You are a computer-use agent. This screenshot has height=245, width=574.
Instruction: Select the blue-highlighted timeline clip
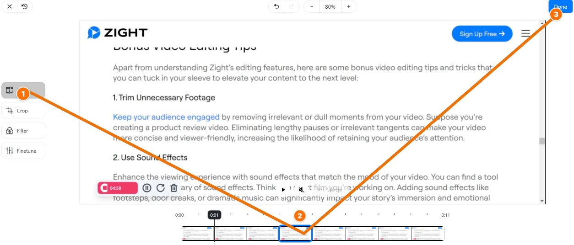click(296, 234)
